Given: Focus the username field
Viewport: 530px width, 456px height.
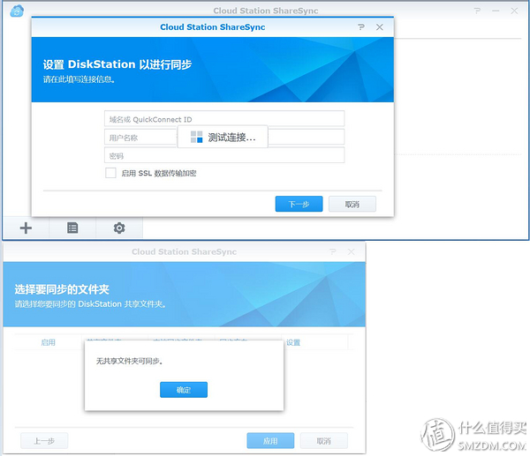Looking at the screenshot, I should click(224, 137).
